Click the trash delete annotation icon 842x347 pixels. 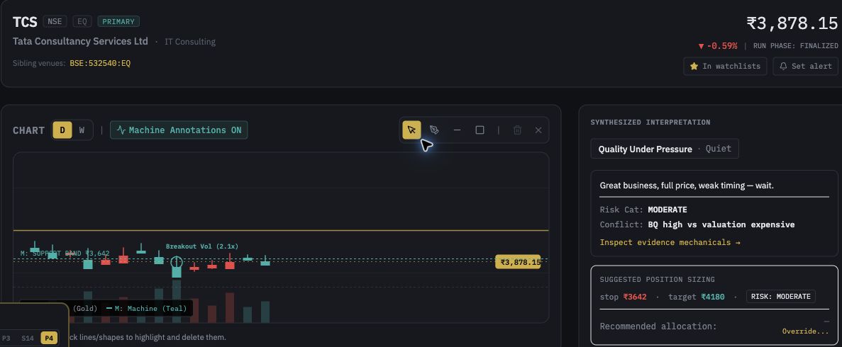point(517,130)
